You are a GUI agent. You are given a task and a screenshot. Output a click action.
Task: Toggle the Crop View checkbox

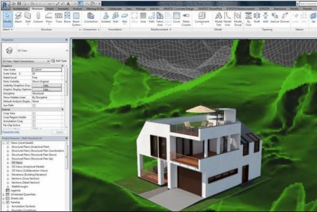[x=34, y=113]
